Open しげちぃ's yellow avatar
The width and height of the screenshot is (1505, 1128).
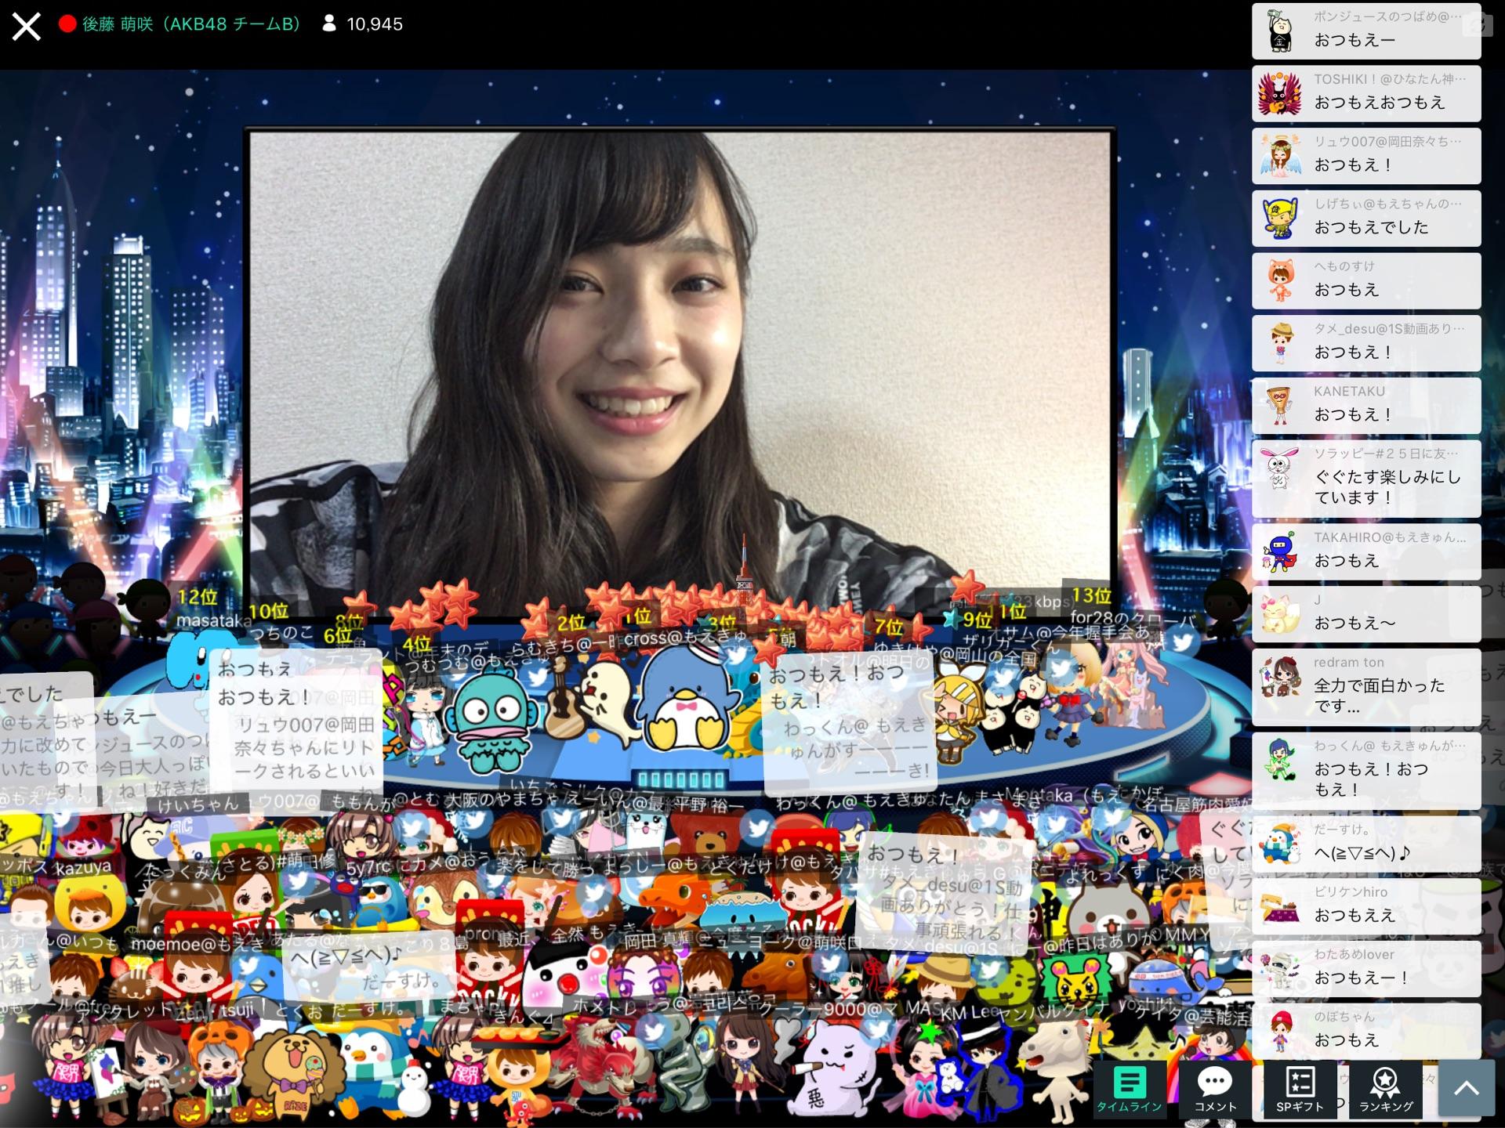pos(1280,218)
